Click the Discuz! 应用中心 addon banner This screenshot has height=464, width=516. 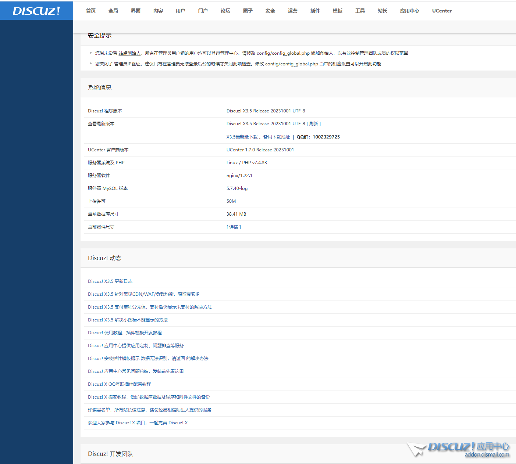[x=459, y=449]
